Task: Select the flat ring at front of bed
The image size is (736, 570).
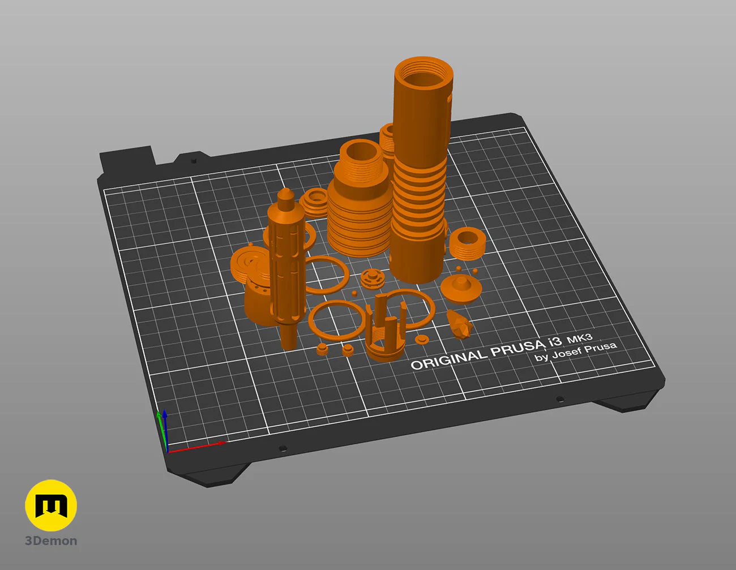Action: pos(336,320)
